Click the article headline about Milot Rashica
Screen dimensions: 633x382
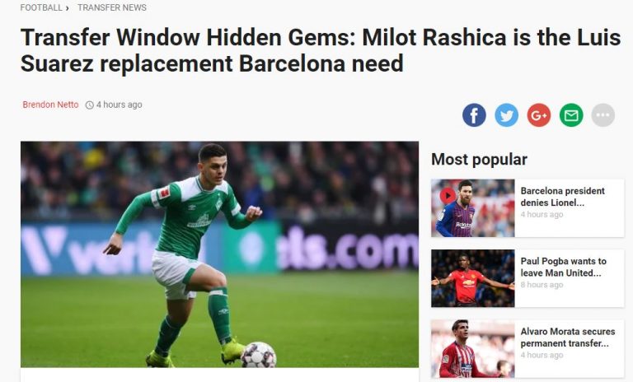[x=321, y=50]
